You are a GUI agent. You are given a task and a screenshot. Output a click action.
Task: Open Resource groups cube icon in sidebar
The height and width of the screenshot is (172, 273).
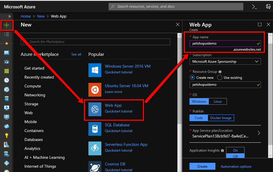click(7, 62)
